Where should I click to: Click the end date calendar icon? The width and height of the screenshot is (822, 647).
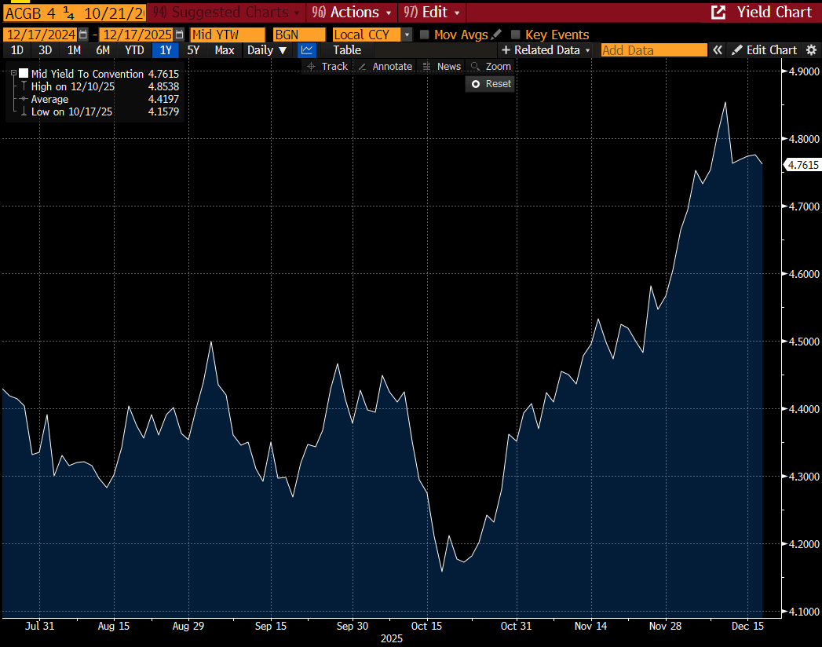point(179,35)
